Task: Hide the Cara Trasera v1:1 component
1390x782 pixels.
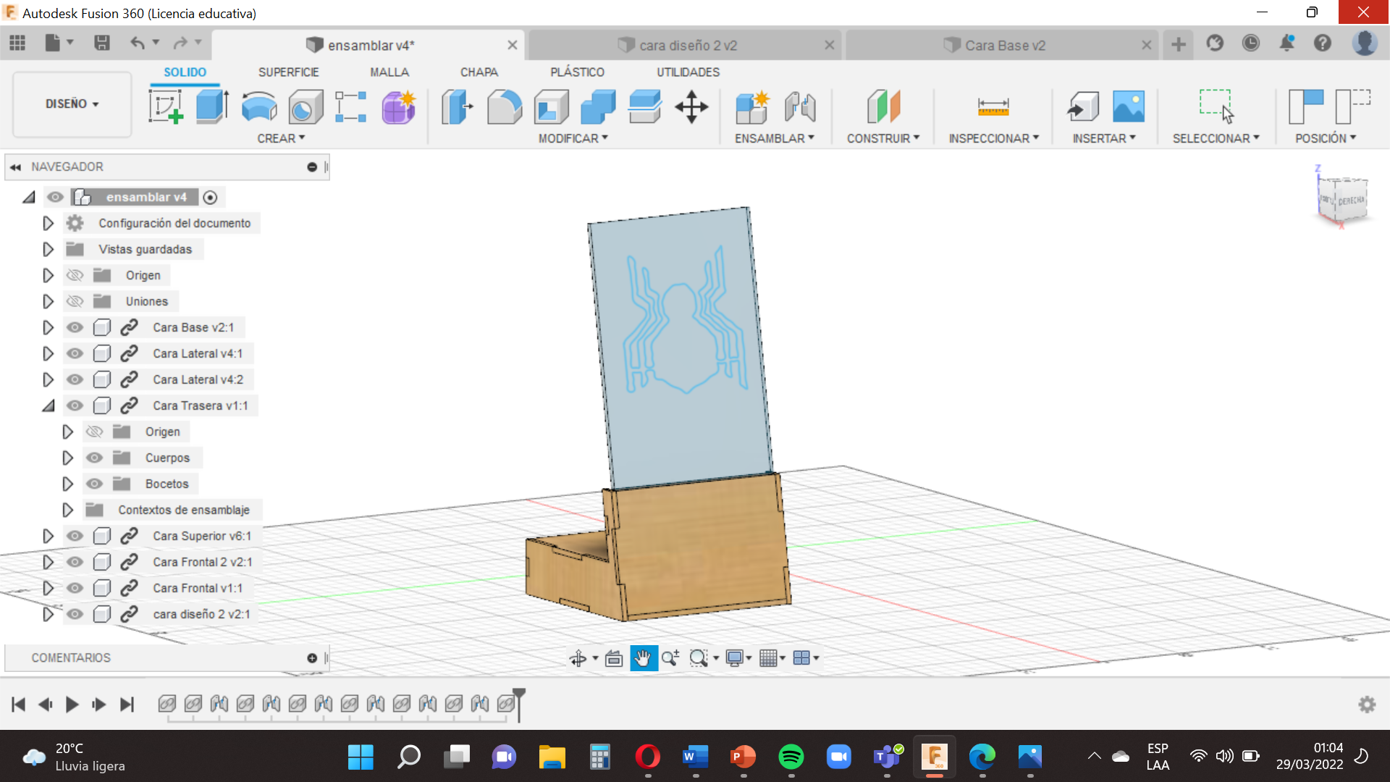Action: click(75, 405)
